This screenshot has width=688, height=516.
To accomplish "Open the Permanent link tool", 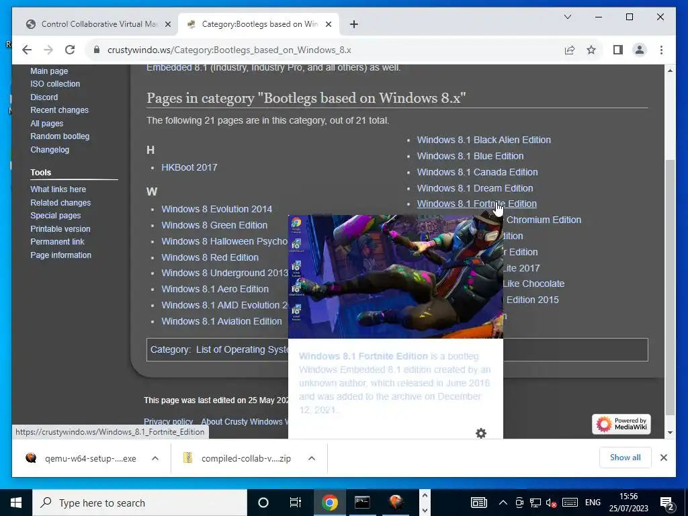I will coord(58,242).
